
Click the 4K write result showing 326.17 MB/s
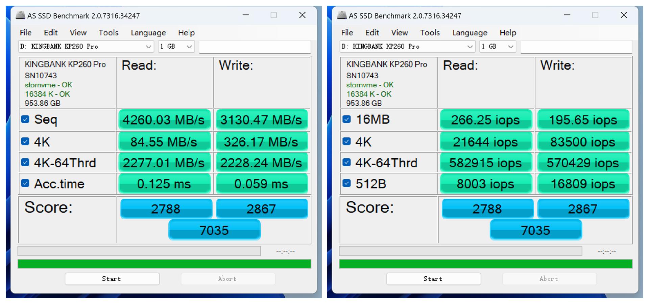tap(262, 141)
